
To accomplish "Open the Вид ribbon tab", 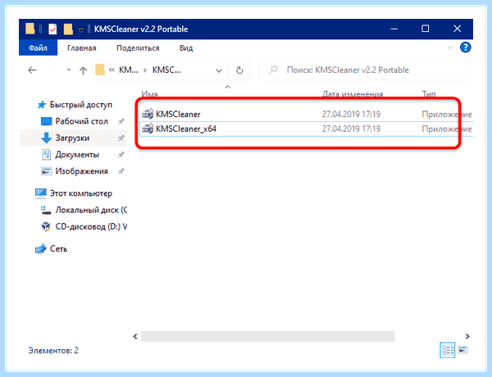I will (x=186, y=48).
